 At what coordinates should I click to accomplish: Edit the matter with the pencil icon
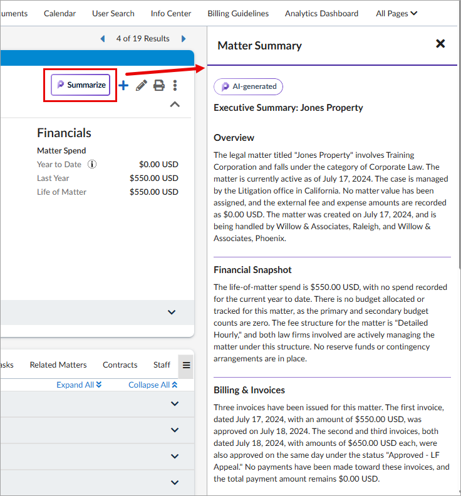tap(142, 85)
